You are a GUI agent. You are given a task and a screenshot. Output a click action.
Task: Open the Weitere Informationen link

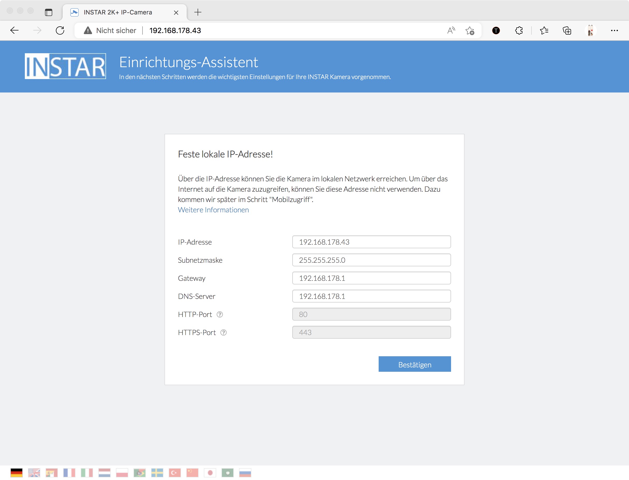tap(213, 210)
